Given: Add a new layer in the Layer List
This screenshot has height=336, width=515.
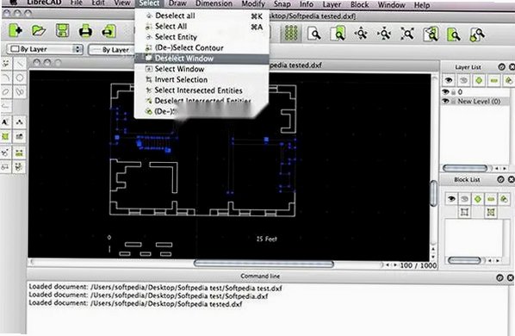Looking at the screenshot, I should (x=479, y=80).
